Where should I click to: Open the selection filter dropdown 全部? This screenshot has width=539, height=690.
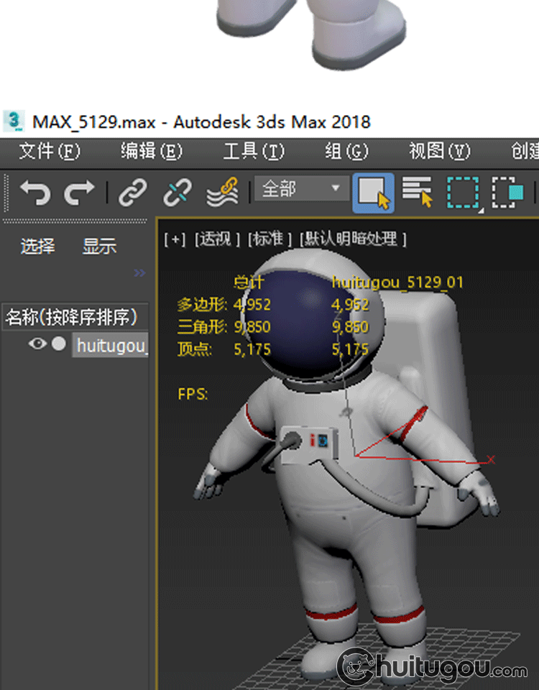(x=302, y=189)
